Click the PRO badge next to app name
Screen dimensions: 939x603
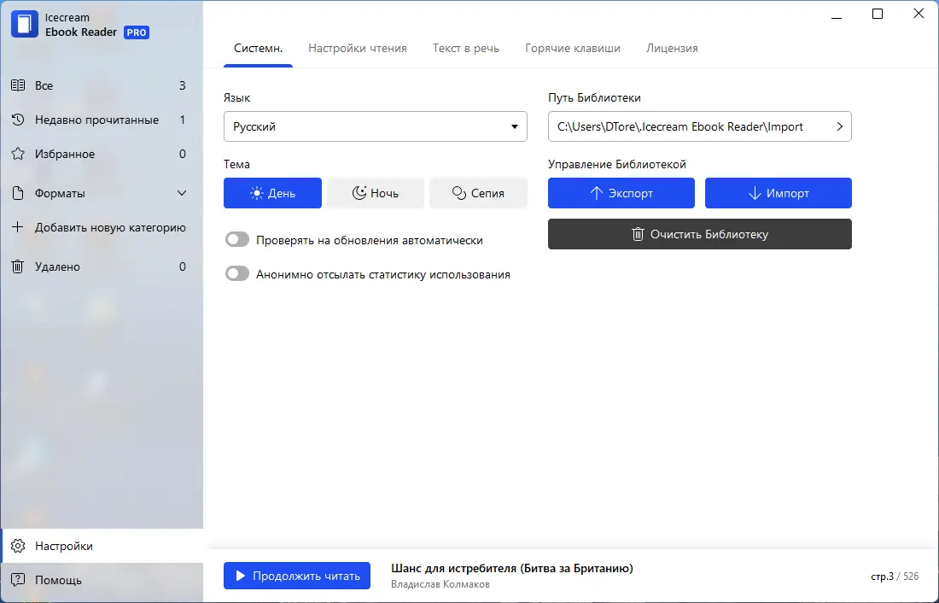tap(137, 32)
